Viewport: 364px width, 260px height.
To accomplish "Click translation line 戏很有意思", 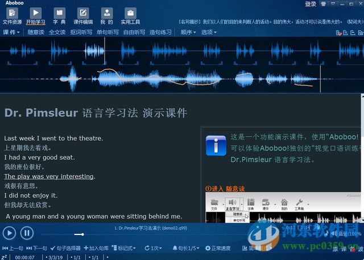I will [x=20, y=186].
